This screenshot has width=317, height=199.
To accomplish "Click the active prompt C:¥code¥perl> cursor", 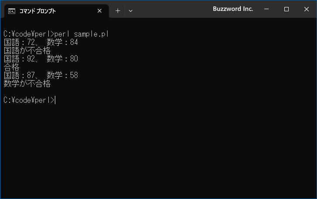I will 30,100.
